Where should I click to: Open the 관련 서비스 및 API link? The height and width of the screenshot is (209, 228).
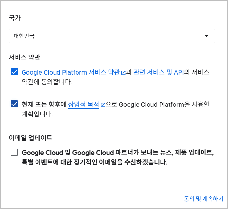coord(159,72)
